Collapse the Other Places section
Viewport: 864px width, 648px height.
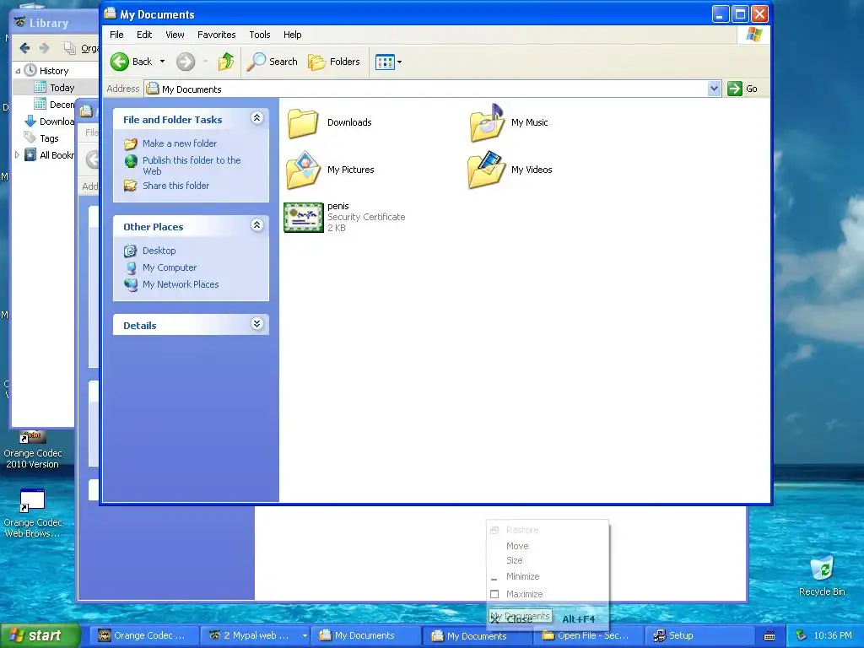[256, 224]
